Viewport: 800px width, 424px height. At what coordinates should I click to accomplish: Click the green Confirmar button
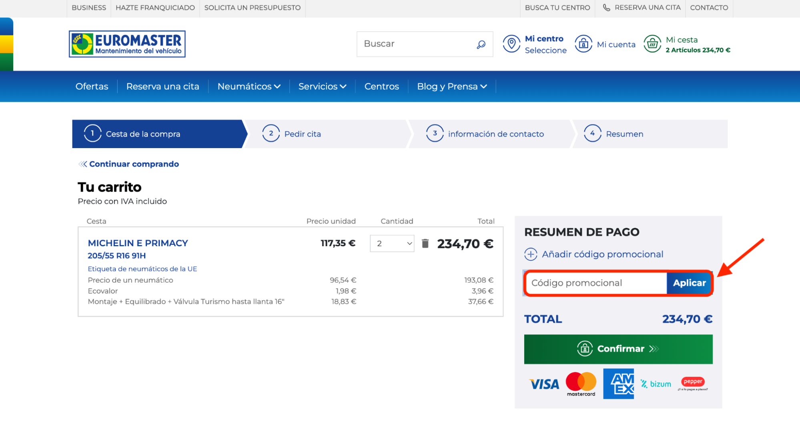click(618, 349)
